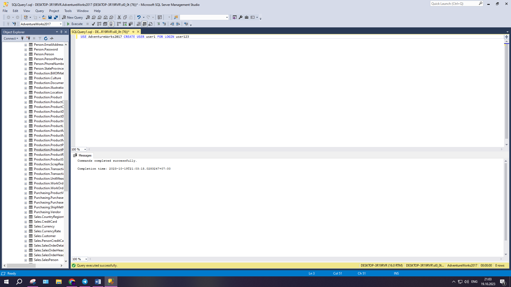Image resolution: width=511 pixels, height=287 pixels.
Task: Click Disconnect in Object Explorer toolbar
Action: [28, 39]
